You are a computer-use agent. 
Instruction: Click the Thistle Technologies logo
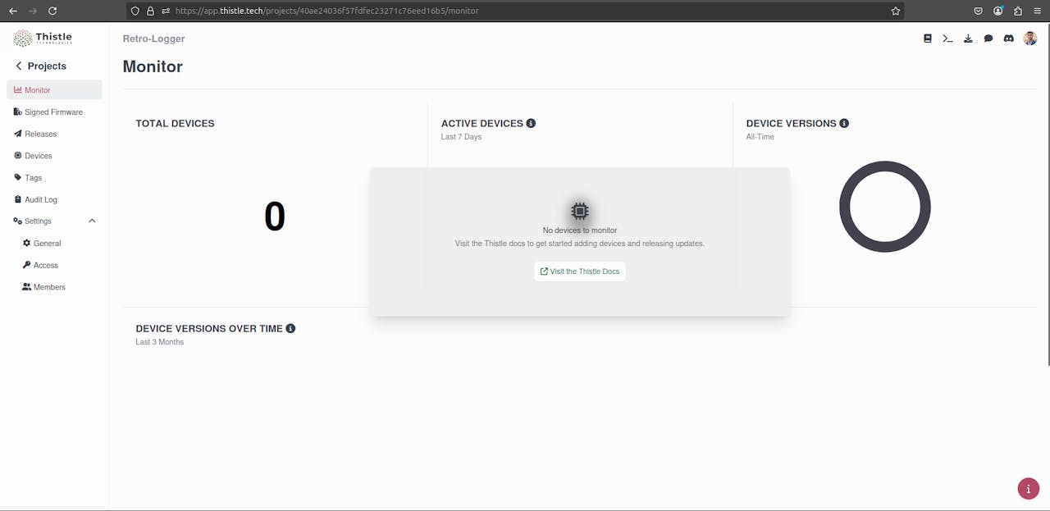[43, 39]
